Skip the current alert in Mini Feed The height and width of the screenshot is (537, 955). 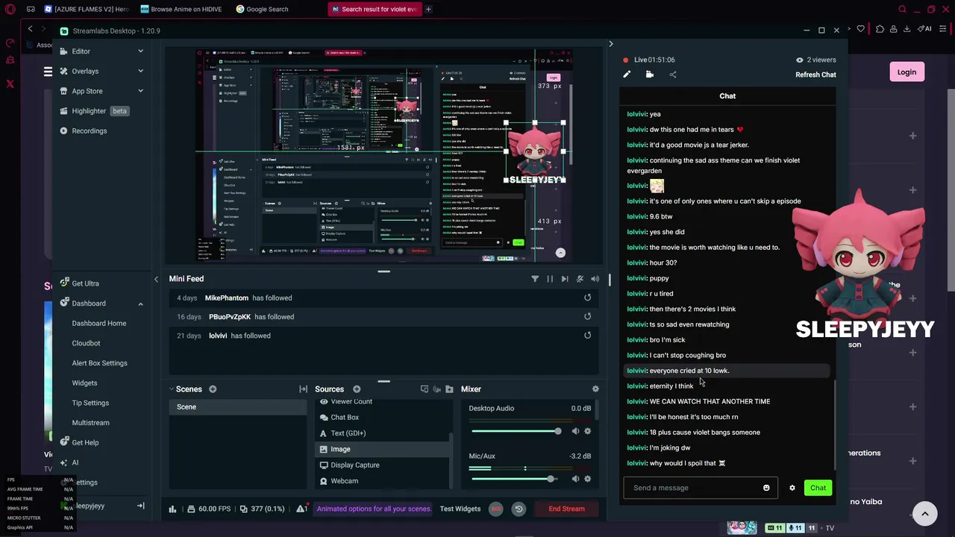click(565, 279)
